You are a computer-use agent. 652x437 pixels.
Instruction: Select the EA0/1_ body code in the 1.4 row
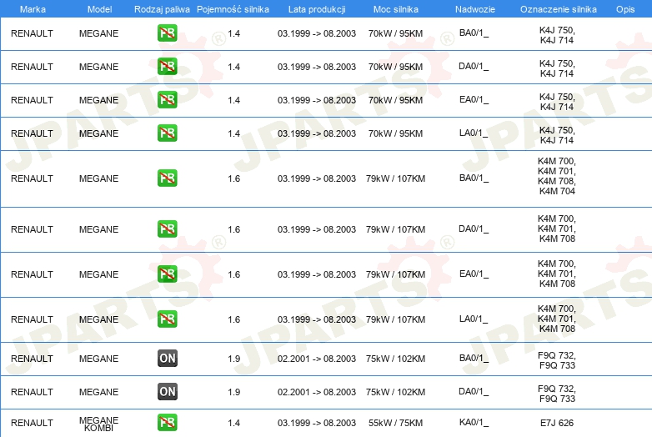coord(474,99)
